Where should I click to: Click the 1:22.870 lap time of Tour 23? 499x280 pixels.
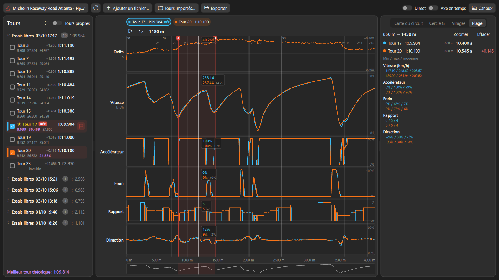(x=66, y=164)
